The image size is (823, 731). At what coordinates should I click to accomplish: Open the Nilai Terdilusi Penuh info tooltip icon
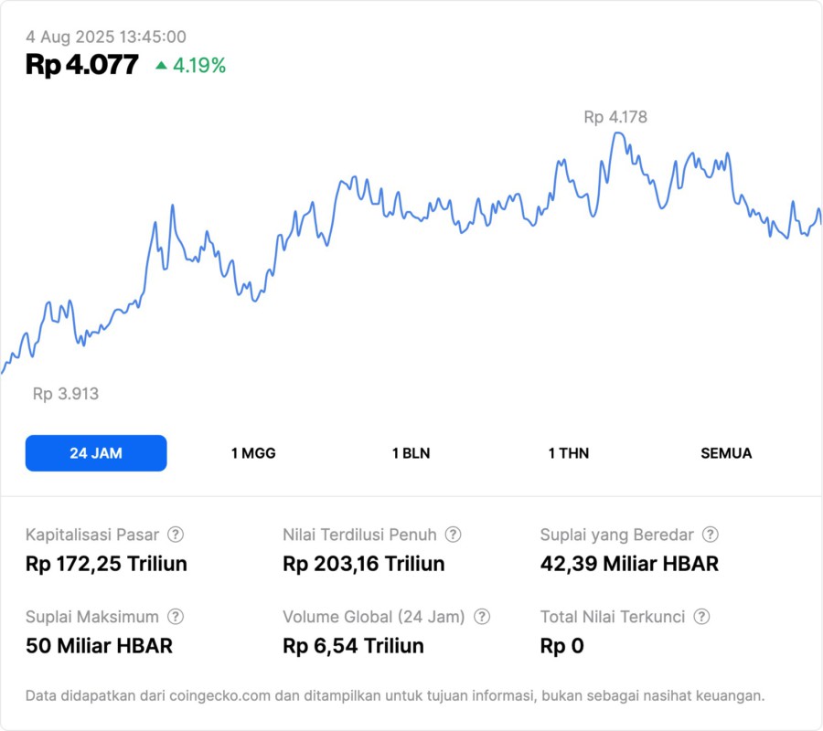point(453,535)
